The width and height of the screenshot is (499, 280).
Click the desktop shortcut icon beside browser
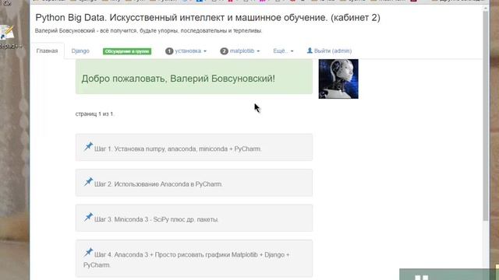(x=7, y=33)
